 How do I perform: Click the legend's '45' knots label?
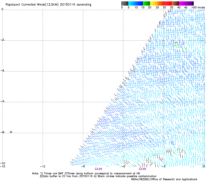click(x=186, y=8)
